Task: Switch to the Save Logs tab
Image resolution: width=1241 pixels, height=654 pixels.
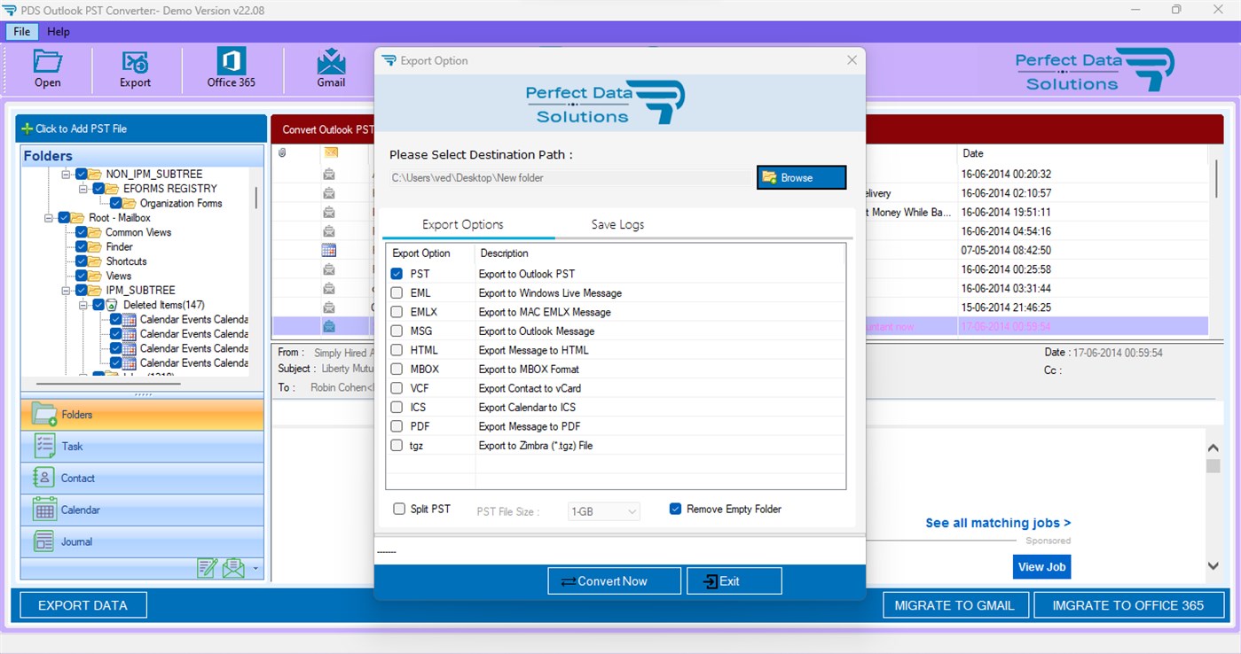Action: point(617,224)
